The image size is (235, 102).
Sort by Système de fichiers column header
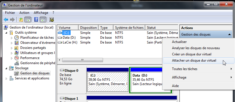[x=129, y=28]
